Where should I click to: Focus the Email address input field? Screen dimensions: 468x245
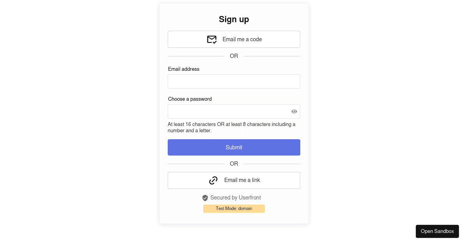tap(234, 81)
